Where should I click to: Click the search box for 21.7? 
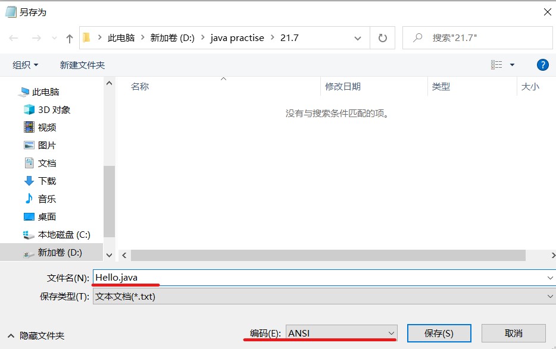(x=477, y=38)
